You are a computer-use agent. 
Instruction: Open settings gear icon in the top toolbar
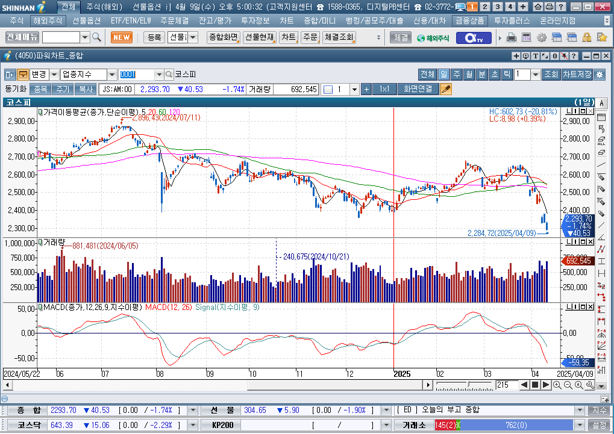542,37
